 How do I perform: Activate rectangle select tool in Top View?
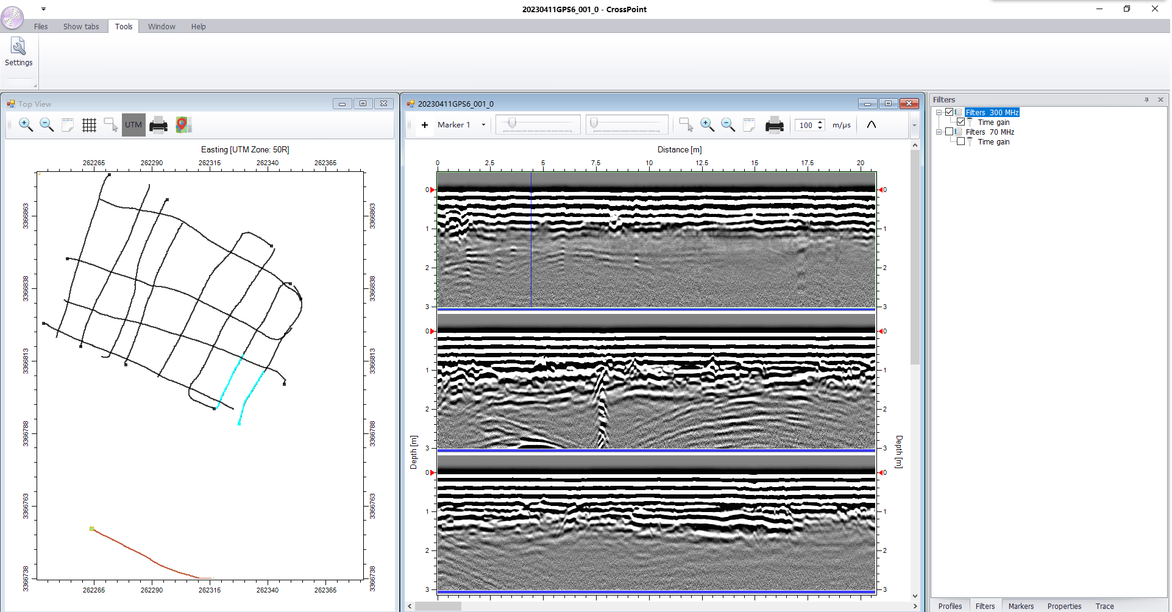tap(111, 125)
